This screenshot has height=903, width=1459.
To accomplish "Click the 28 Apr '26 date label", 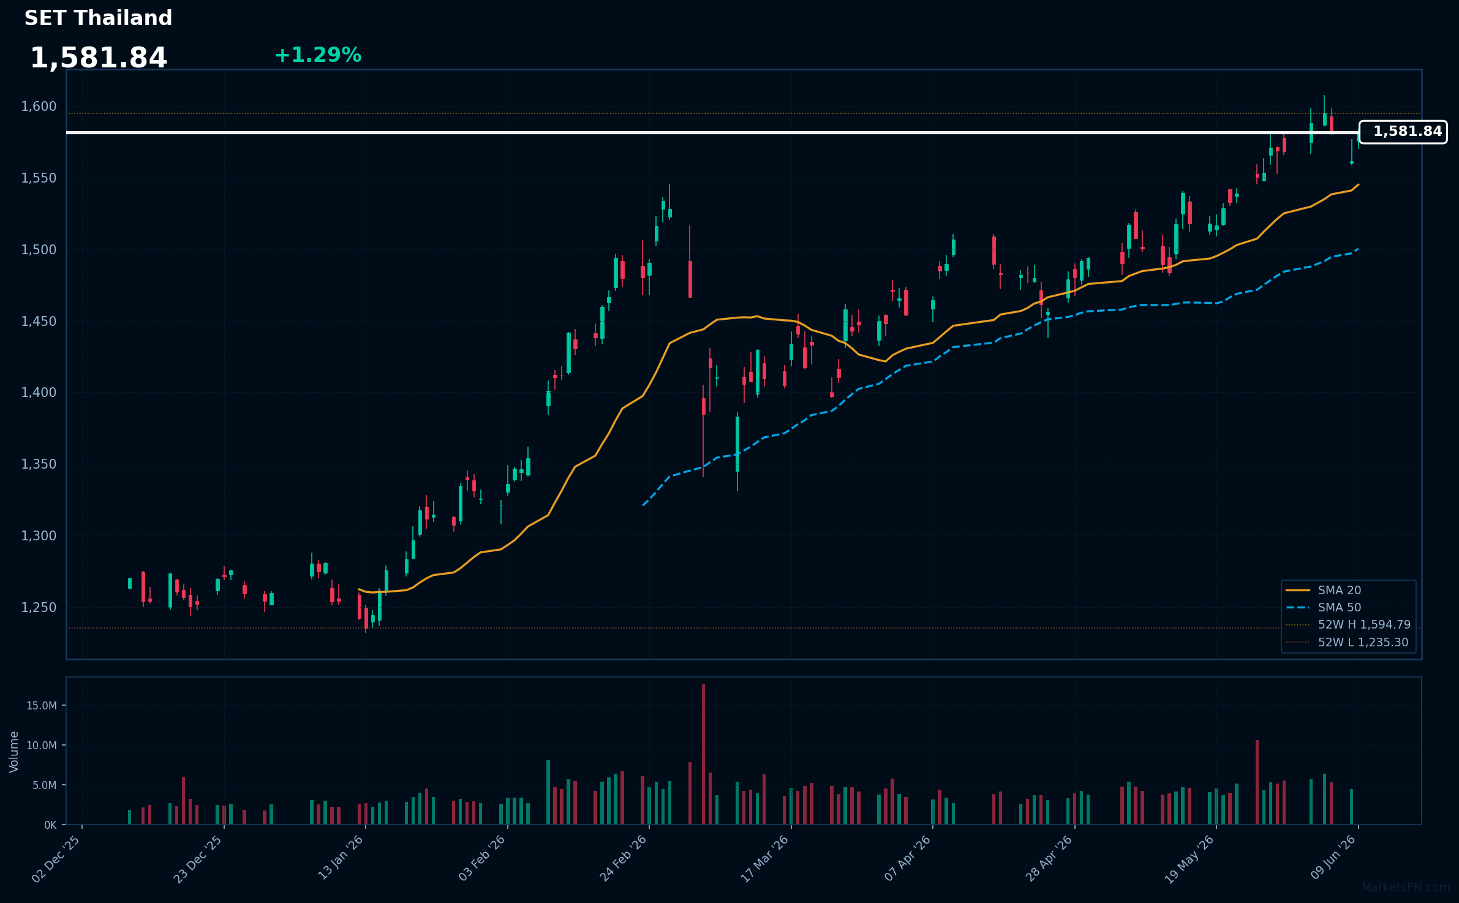I will click(x=1049, y=858).
